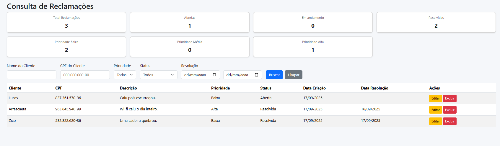Click the Data Criação column header

pyautogui.click(x=315, y=88)
